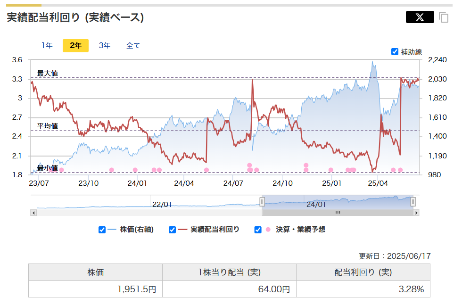This screenshot has width=454, height=305.
Task: Click the right range slider handle
Action: (413, 202)
